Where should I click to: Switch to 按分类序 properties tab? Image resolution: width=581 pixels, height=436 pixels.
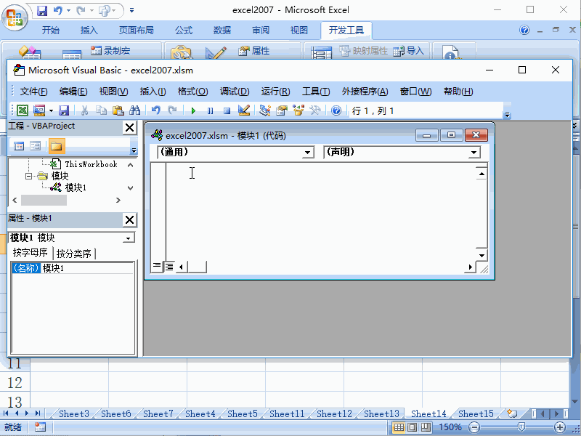[x=74, y=254]
